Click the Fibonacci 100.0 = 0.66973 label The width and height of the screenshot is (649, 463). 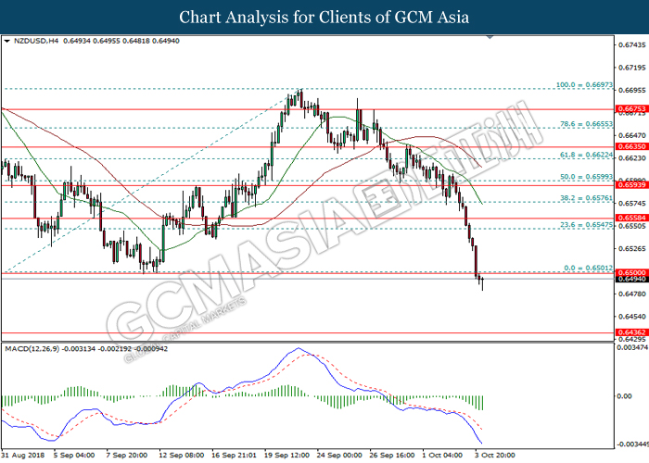(584, 85)
